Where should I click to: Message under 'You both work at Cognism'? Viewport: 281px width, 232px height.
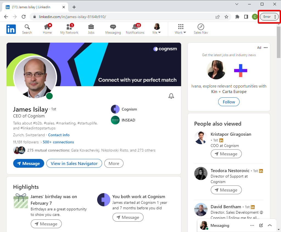pyautogui.click(x=128, y=217)
